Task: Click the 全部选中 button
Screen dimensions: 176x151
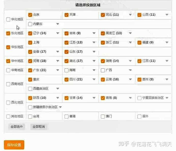Action: point(17,127)
